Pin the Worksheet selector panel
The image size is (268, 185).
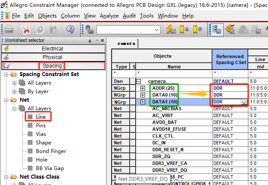(x=90, y=41)
